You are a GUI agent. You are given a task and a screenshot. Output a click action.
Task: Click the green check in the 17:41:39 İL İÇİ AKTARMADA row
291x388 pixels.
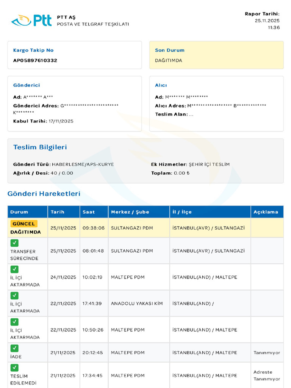[x=14, y=296]
